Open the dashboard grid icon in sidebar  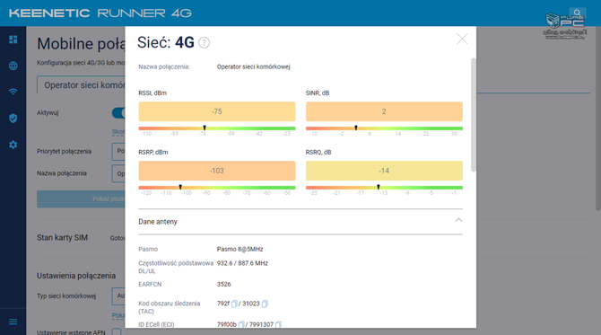coord(13,40)
